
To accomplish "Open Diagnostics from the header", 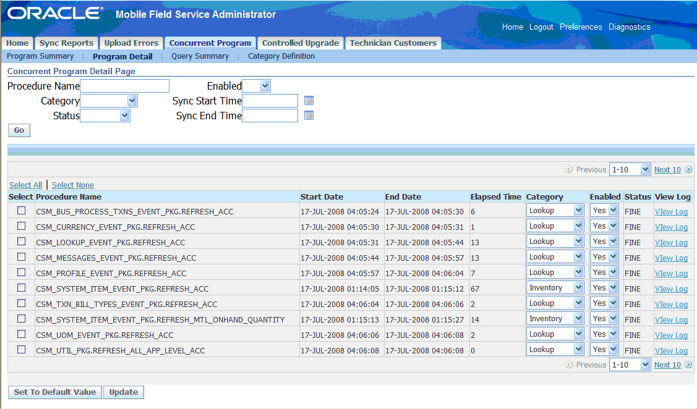I will pyautogui.click(x=630, y=27).
